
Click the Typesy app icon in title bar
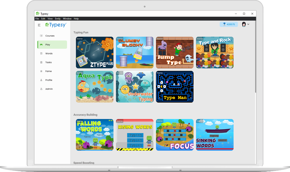[38, 14]
